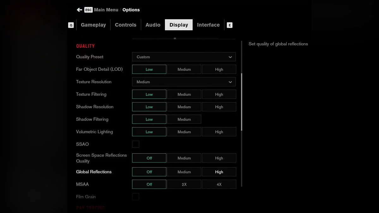This screenshot has width=379, height=213.
Task: Click the Q previous-tab key icon
Action: [71, 25]
